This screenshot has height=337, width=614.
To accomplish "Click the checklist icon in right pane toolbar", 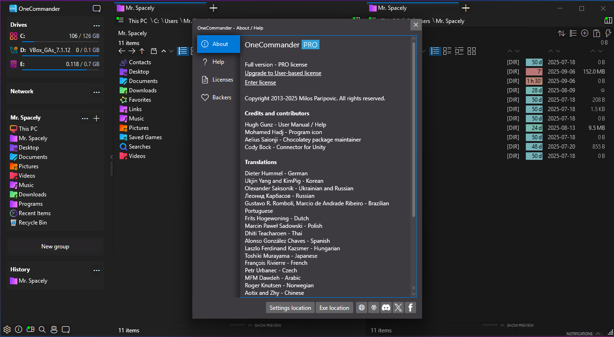I will 573,33.
